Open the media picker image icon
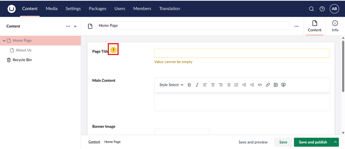 (x=276, y=85)
